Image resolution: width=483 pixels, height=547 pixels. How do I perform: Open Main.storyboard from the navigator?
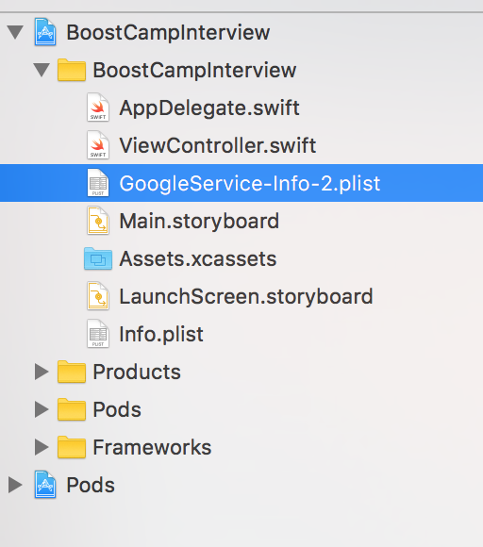tap(199, 222)
